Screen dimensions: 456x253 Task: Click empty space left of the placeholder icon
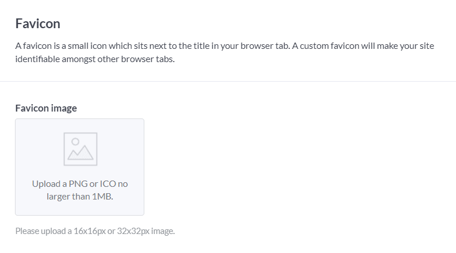point(39,149)
